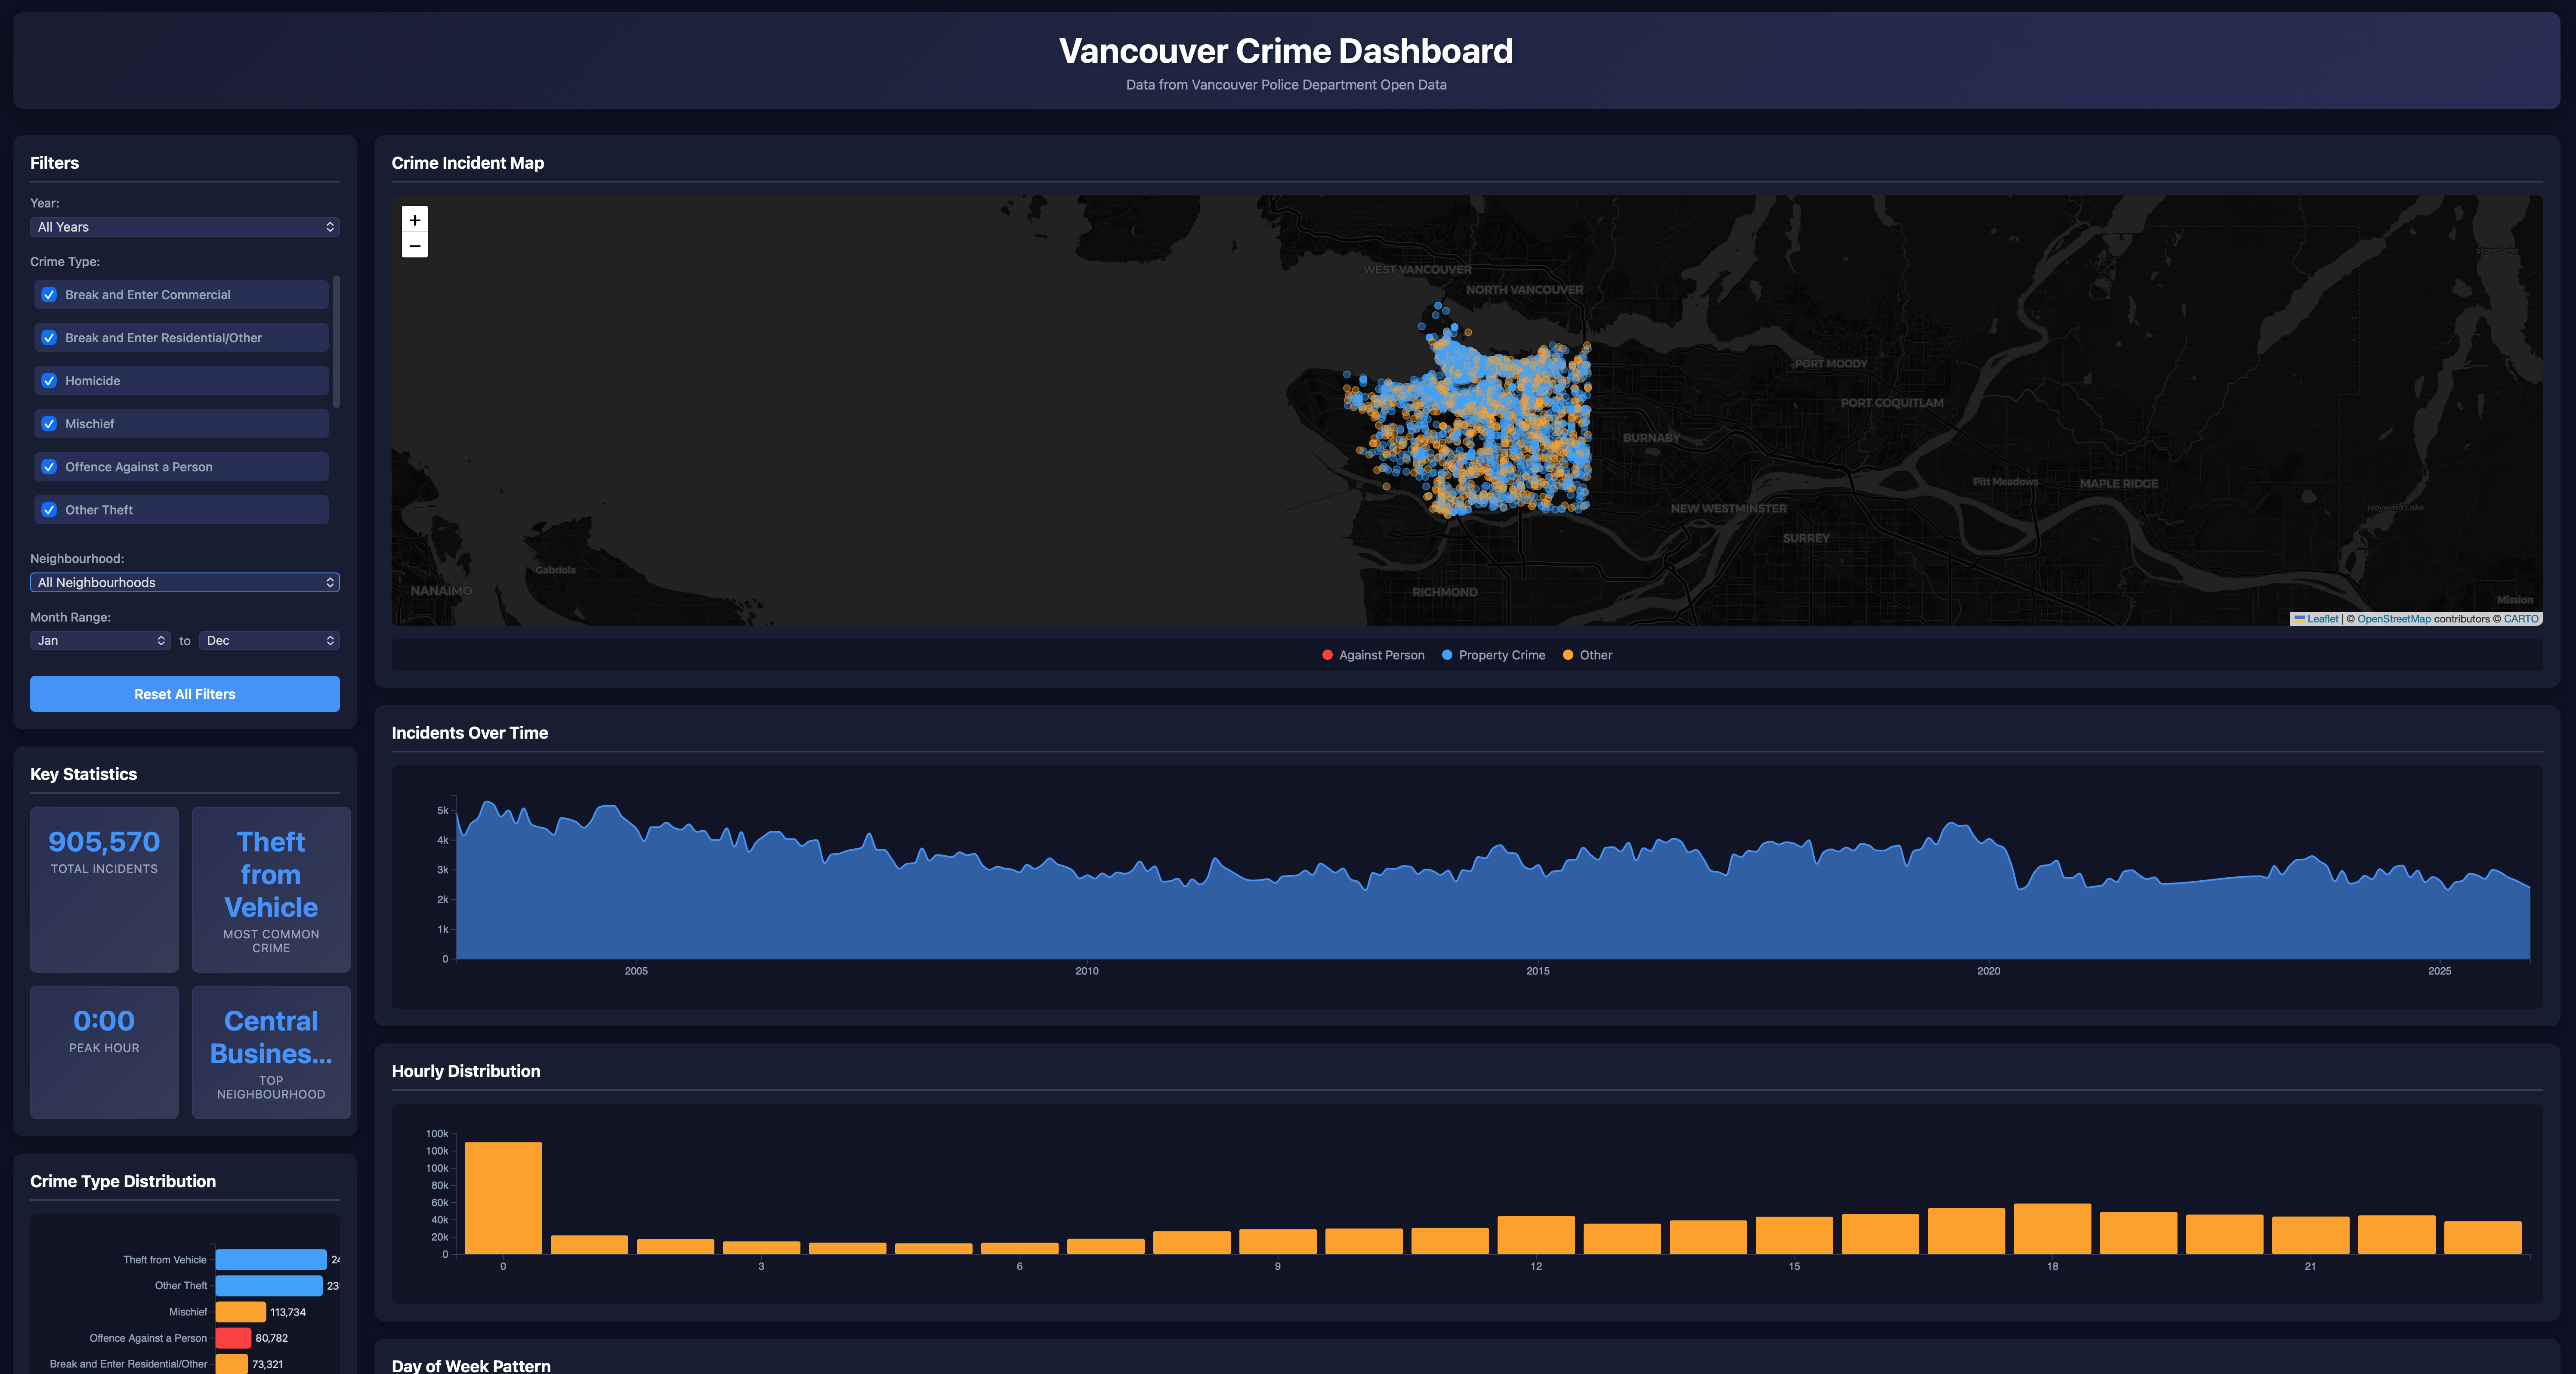The image size is (2576, 1374).
Task: Zoom out on the Crime Incident Map
Action: [x=415, y=245]
